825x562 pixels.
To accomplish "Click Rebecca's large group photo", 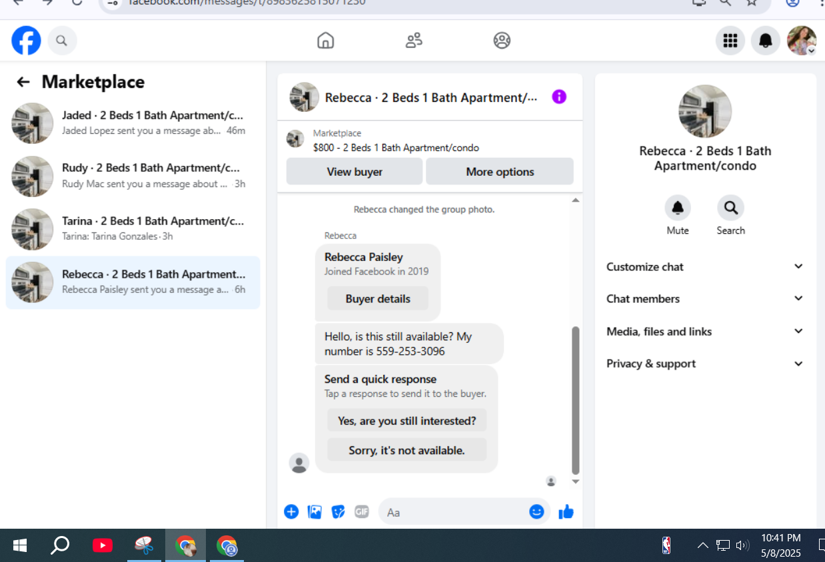I will tap(705, 111).
